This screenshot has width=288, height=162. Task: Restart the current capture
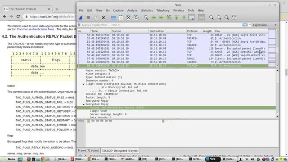click(x=96, y=18)
